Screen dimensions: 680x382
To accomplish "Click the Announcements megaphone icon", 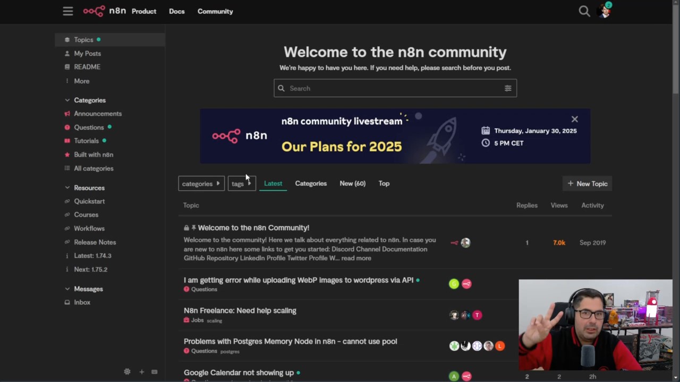I will click(67, 114).
